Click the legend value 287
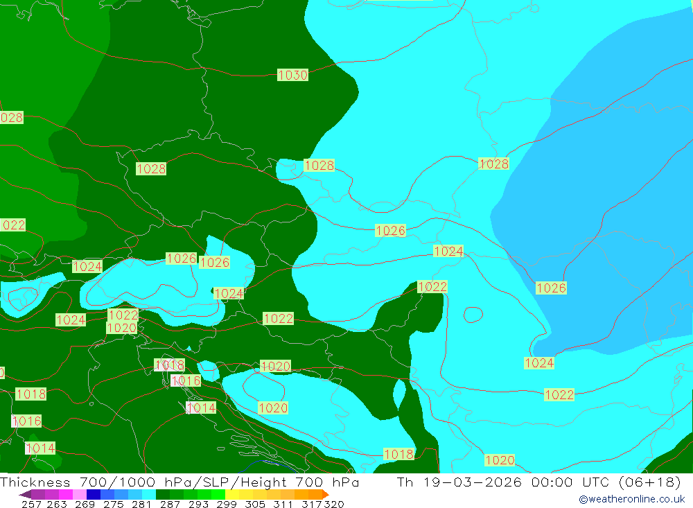 coord(170,504)
